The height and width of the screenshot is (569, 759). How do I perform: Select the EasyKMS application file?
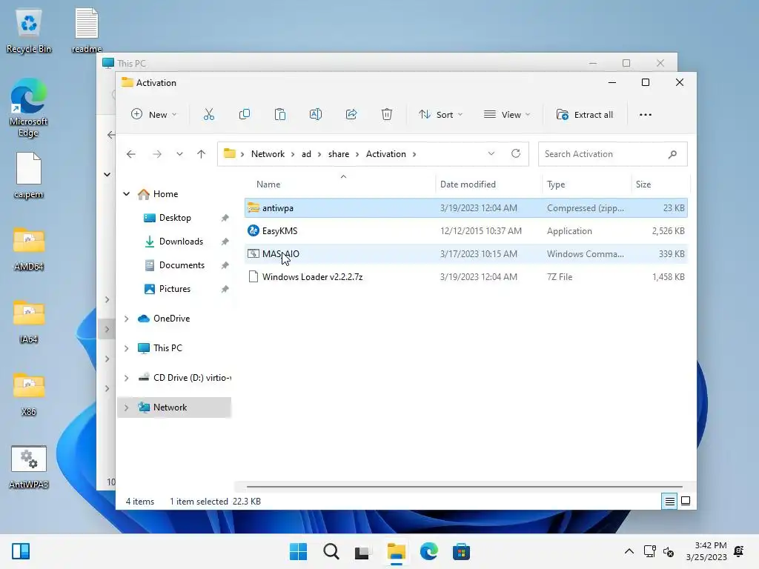tap(465, 231)
